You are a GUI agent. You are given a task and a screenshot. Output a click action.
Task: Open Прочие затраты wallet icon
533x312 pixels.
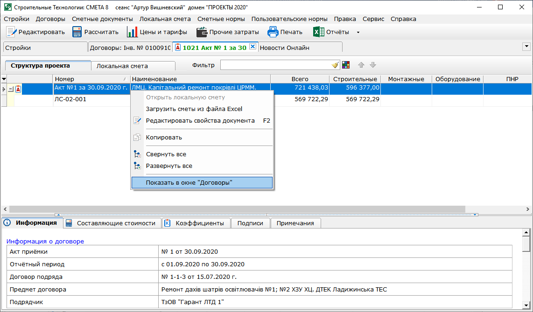[x=202, y=32]
